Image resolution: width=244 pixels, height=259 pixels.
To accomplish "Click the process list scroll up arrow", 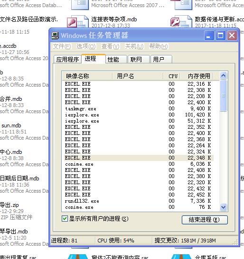I will tap(223, 76).
